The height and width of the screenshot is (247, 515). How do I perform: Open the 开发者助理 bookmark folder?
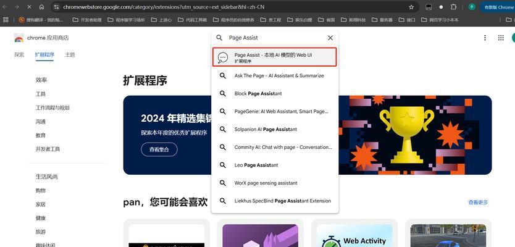[87, 20]
